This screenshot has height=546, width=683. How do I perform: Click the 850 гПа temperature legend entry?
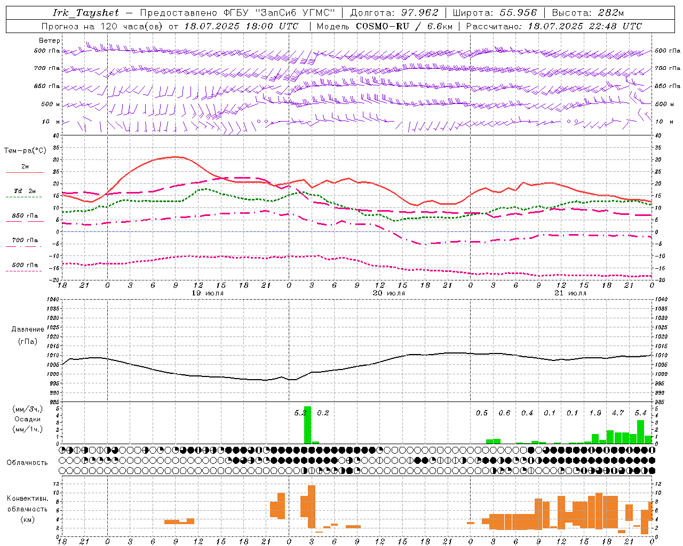point(25,216)
